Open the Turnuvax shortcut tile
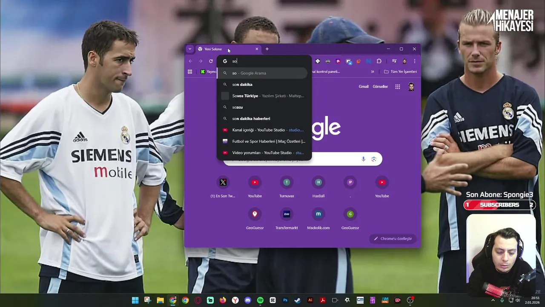The height and width of the screenshot is (307, 545). click(x=287, y=186)
